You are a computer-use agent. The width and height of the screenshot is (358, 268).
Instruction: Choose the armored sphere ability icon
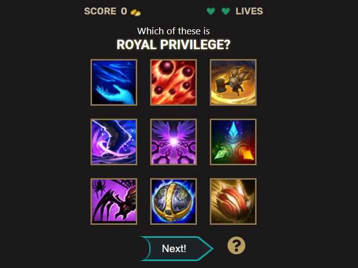tap(174, 201)
